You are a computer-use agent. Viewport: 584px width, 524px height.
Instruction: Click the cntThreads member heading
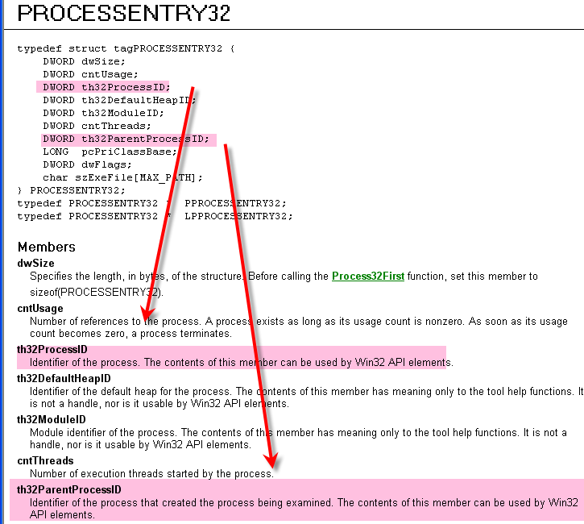[x=45, y=461]
